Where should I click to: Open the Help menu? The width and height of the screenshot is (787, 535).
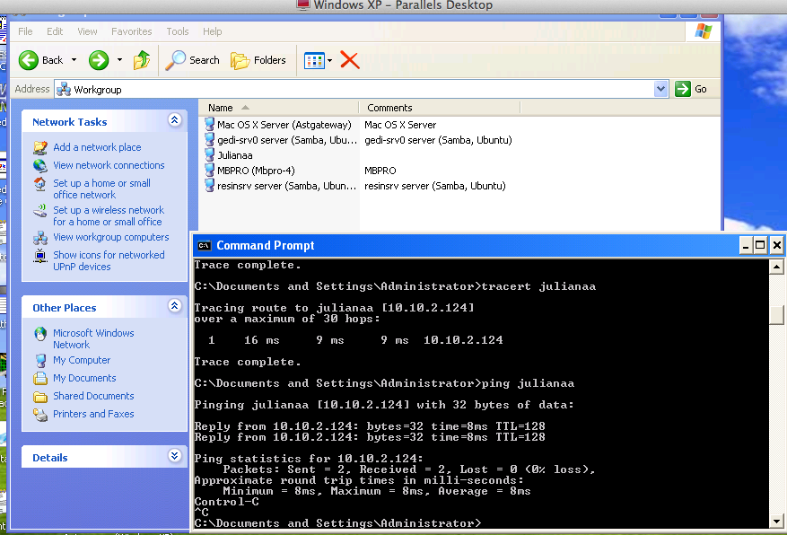[213, 31]
